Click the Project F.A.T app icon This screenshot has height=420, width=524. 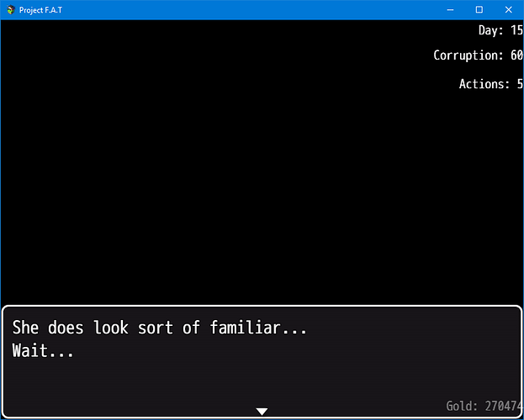(x=11, y=10)
